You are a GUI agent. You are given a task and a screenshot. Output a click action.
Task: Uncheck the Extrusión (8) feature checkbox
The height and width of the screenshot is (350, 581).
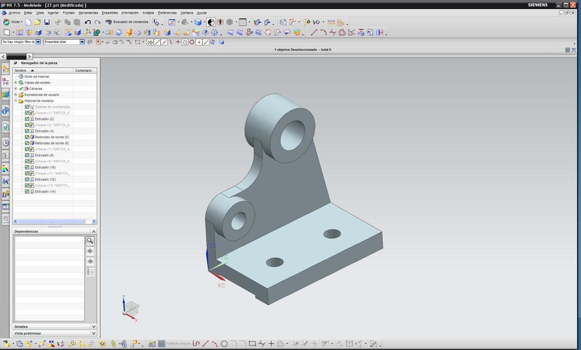[x=27, y=155]
